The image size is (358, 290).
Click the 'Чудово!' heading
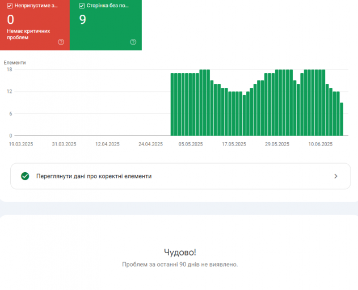pos(180,253)
